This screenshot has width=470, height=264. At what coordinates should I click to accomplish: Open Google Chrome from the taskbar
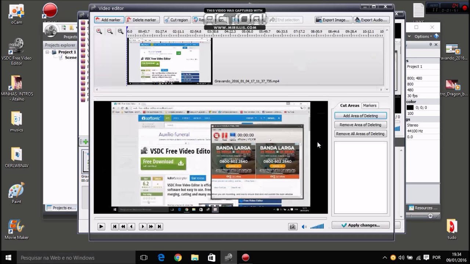pos(178,258)
